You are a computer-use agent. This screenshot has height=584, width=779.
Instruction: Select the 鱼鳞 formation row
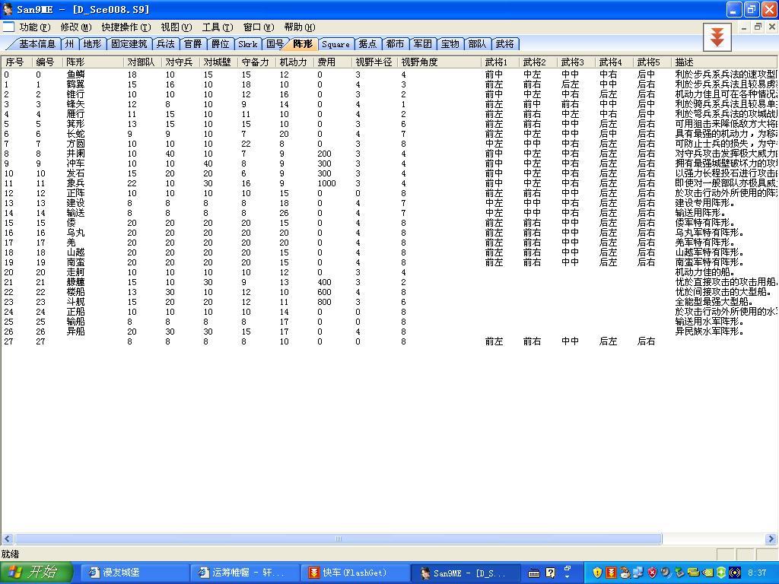coord(75,75)
